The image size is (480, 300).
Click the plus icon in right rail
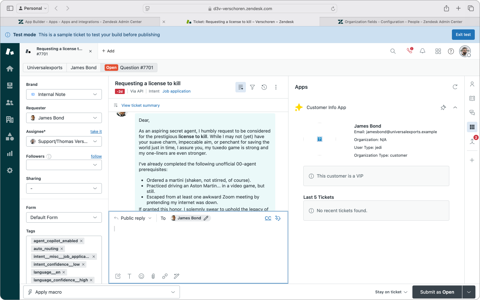point(472,160)
